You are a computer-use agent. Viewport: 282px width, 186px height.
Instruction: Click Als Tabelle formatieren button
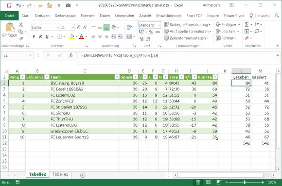[x=188, y=32]
